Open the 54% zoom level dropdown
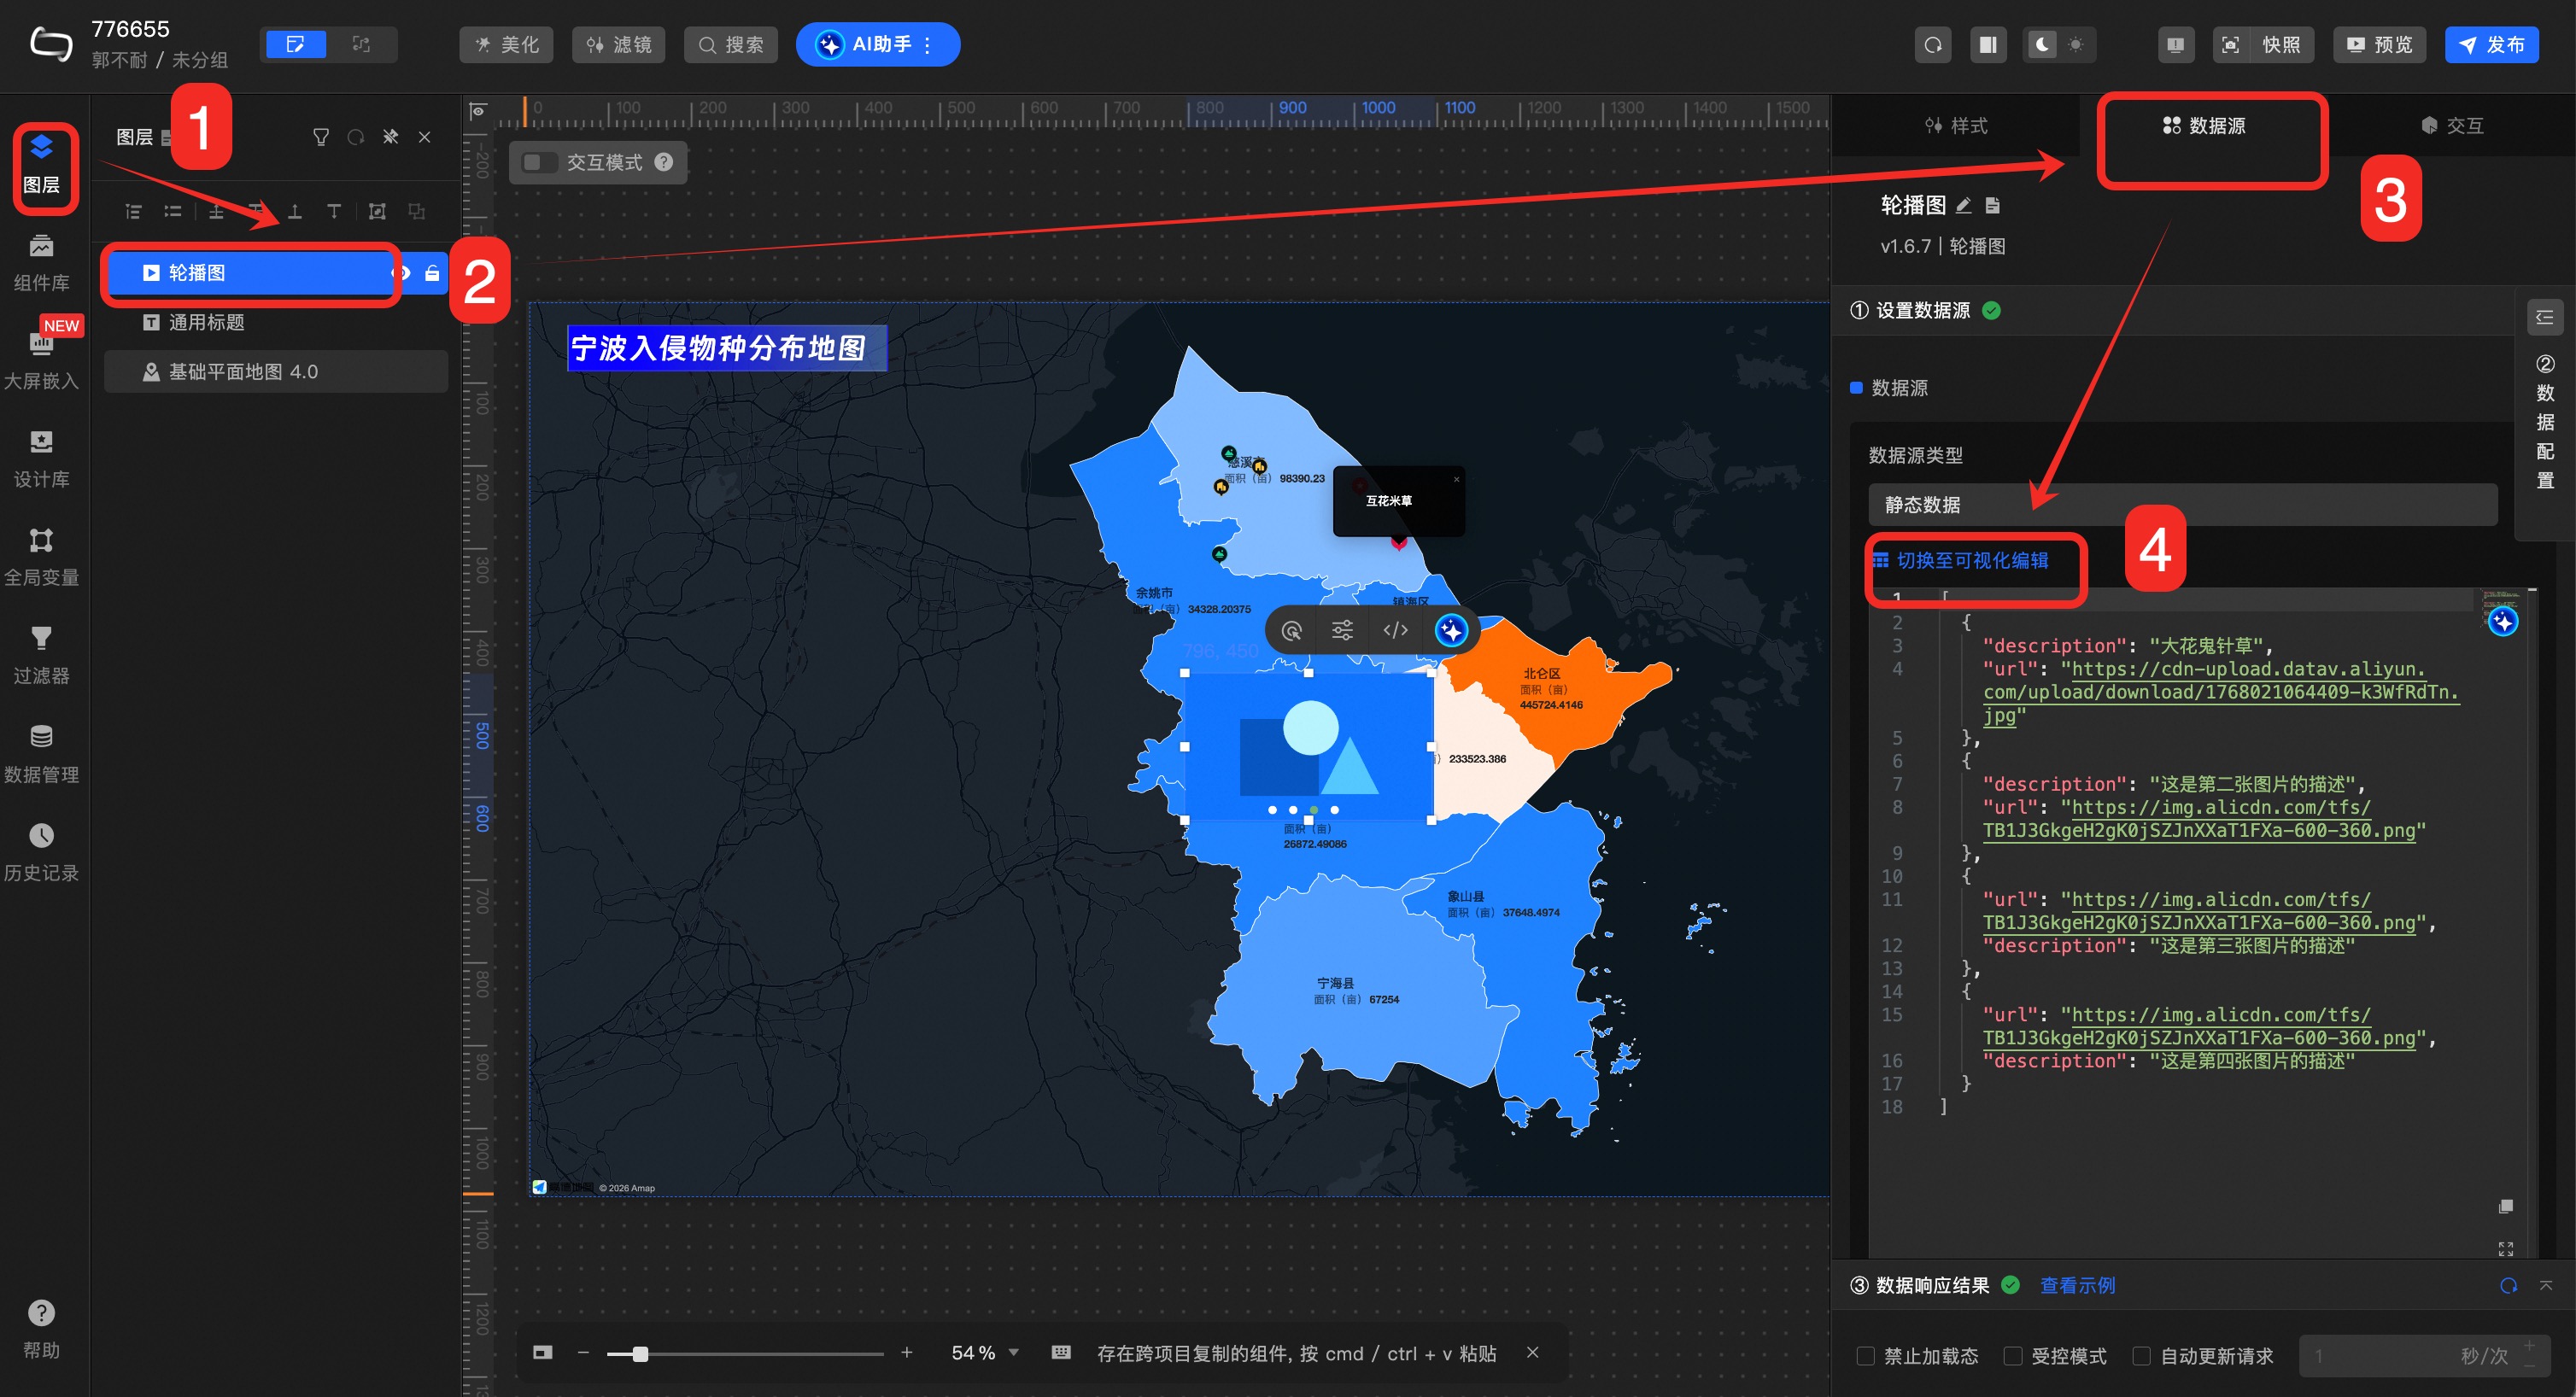 coord(1013,1352)
